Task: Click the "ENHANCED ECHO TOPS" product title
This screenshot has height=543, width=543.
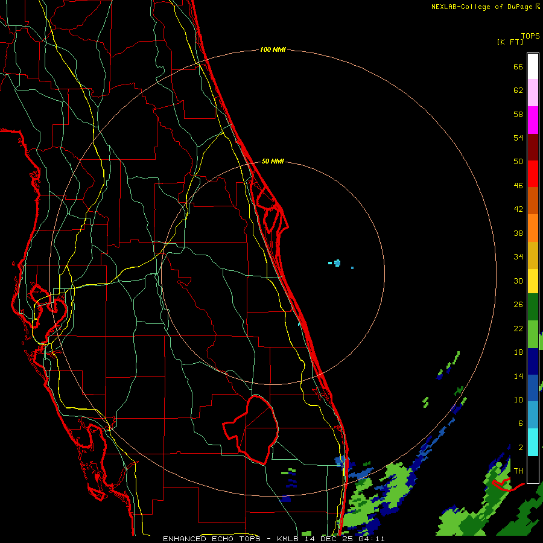Action: (x=212, y=539)
